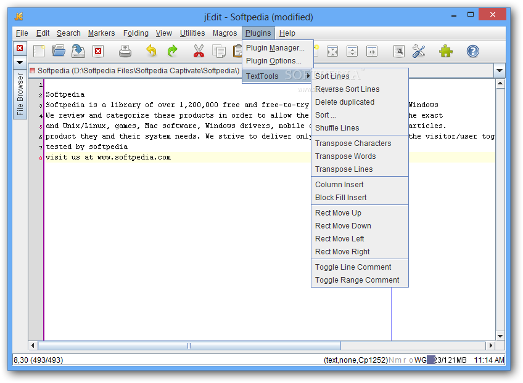
Task: Choose Toggle Range Comment
Action: 360,280
